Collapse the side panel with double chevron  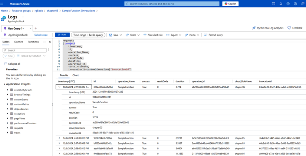[x=50, y=42]
